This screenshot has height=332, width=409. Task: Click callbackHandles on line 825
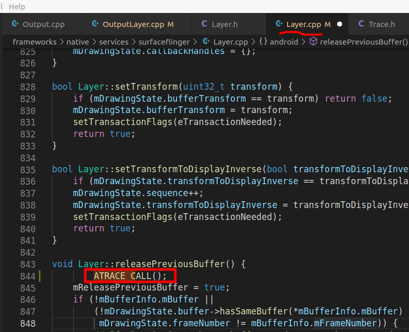(186, 51)
